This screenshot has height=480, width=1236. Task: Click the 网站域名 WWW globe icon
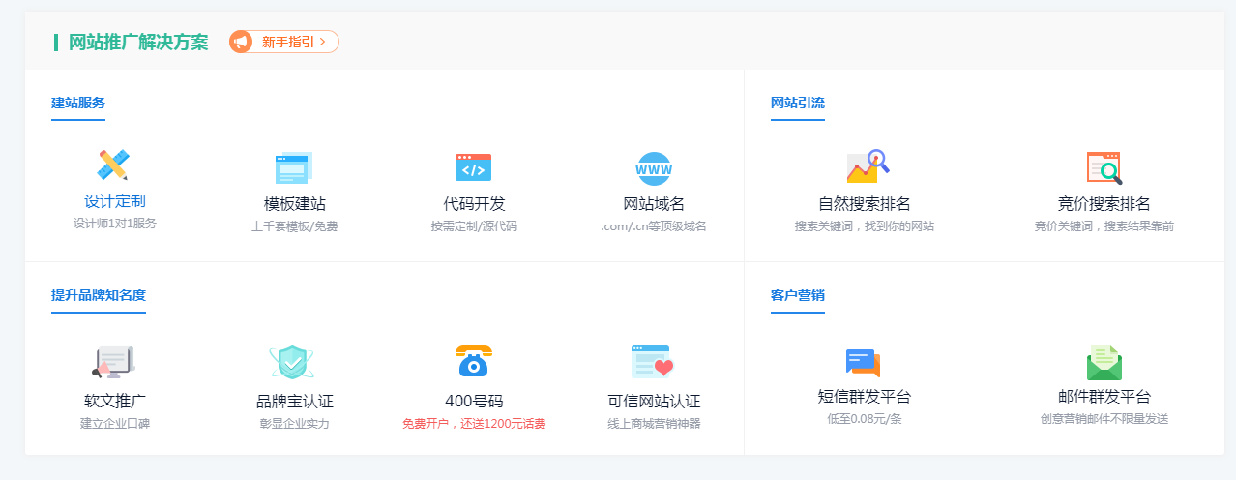[x=654, y=168]
